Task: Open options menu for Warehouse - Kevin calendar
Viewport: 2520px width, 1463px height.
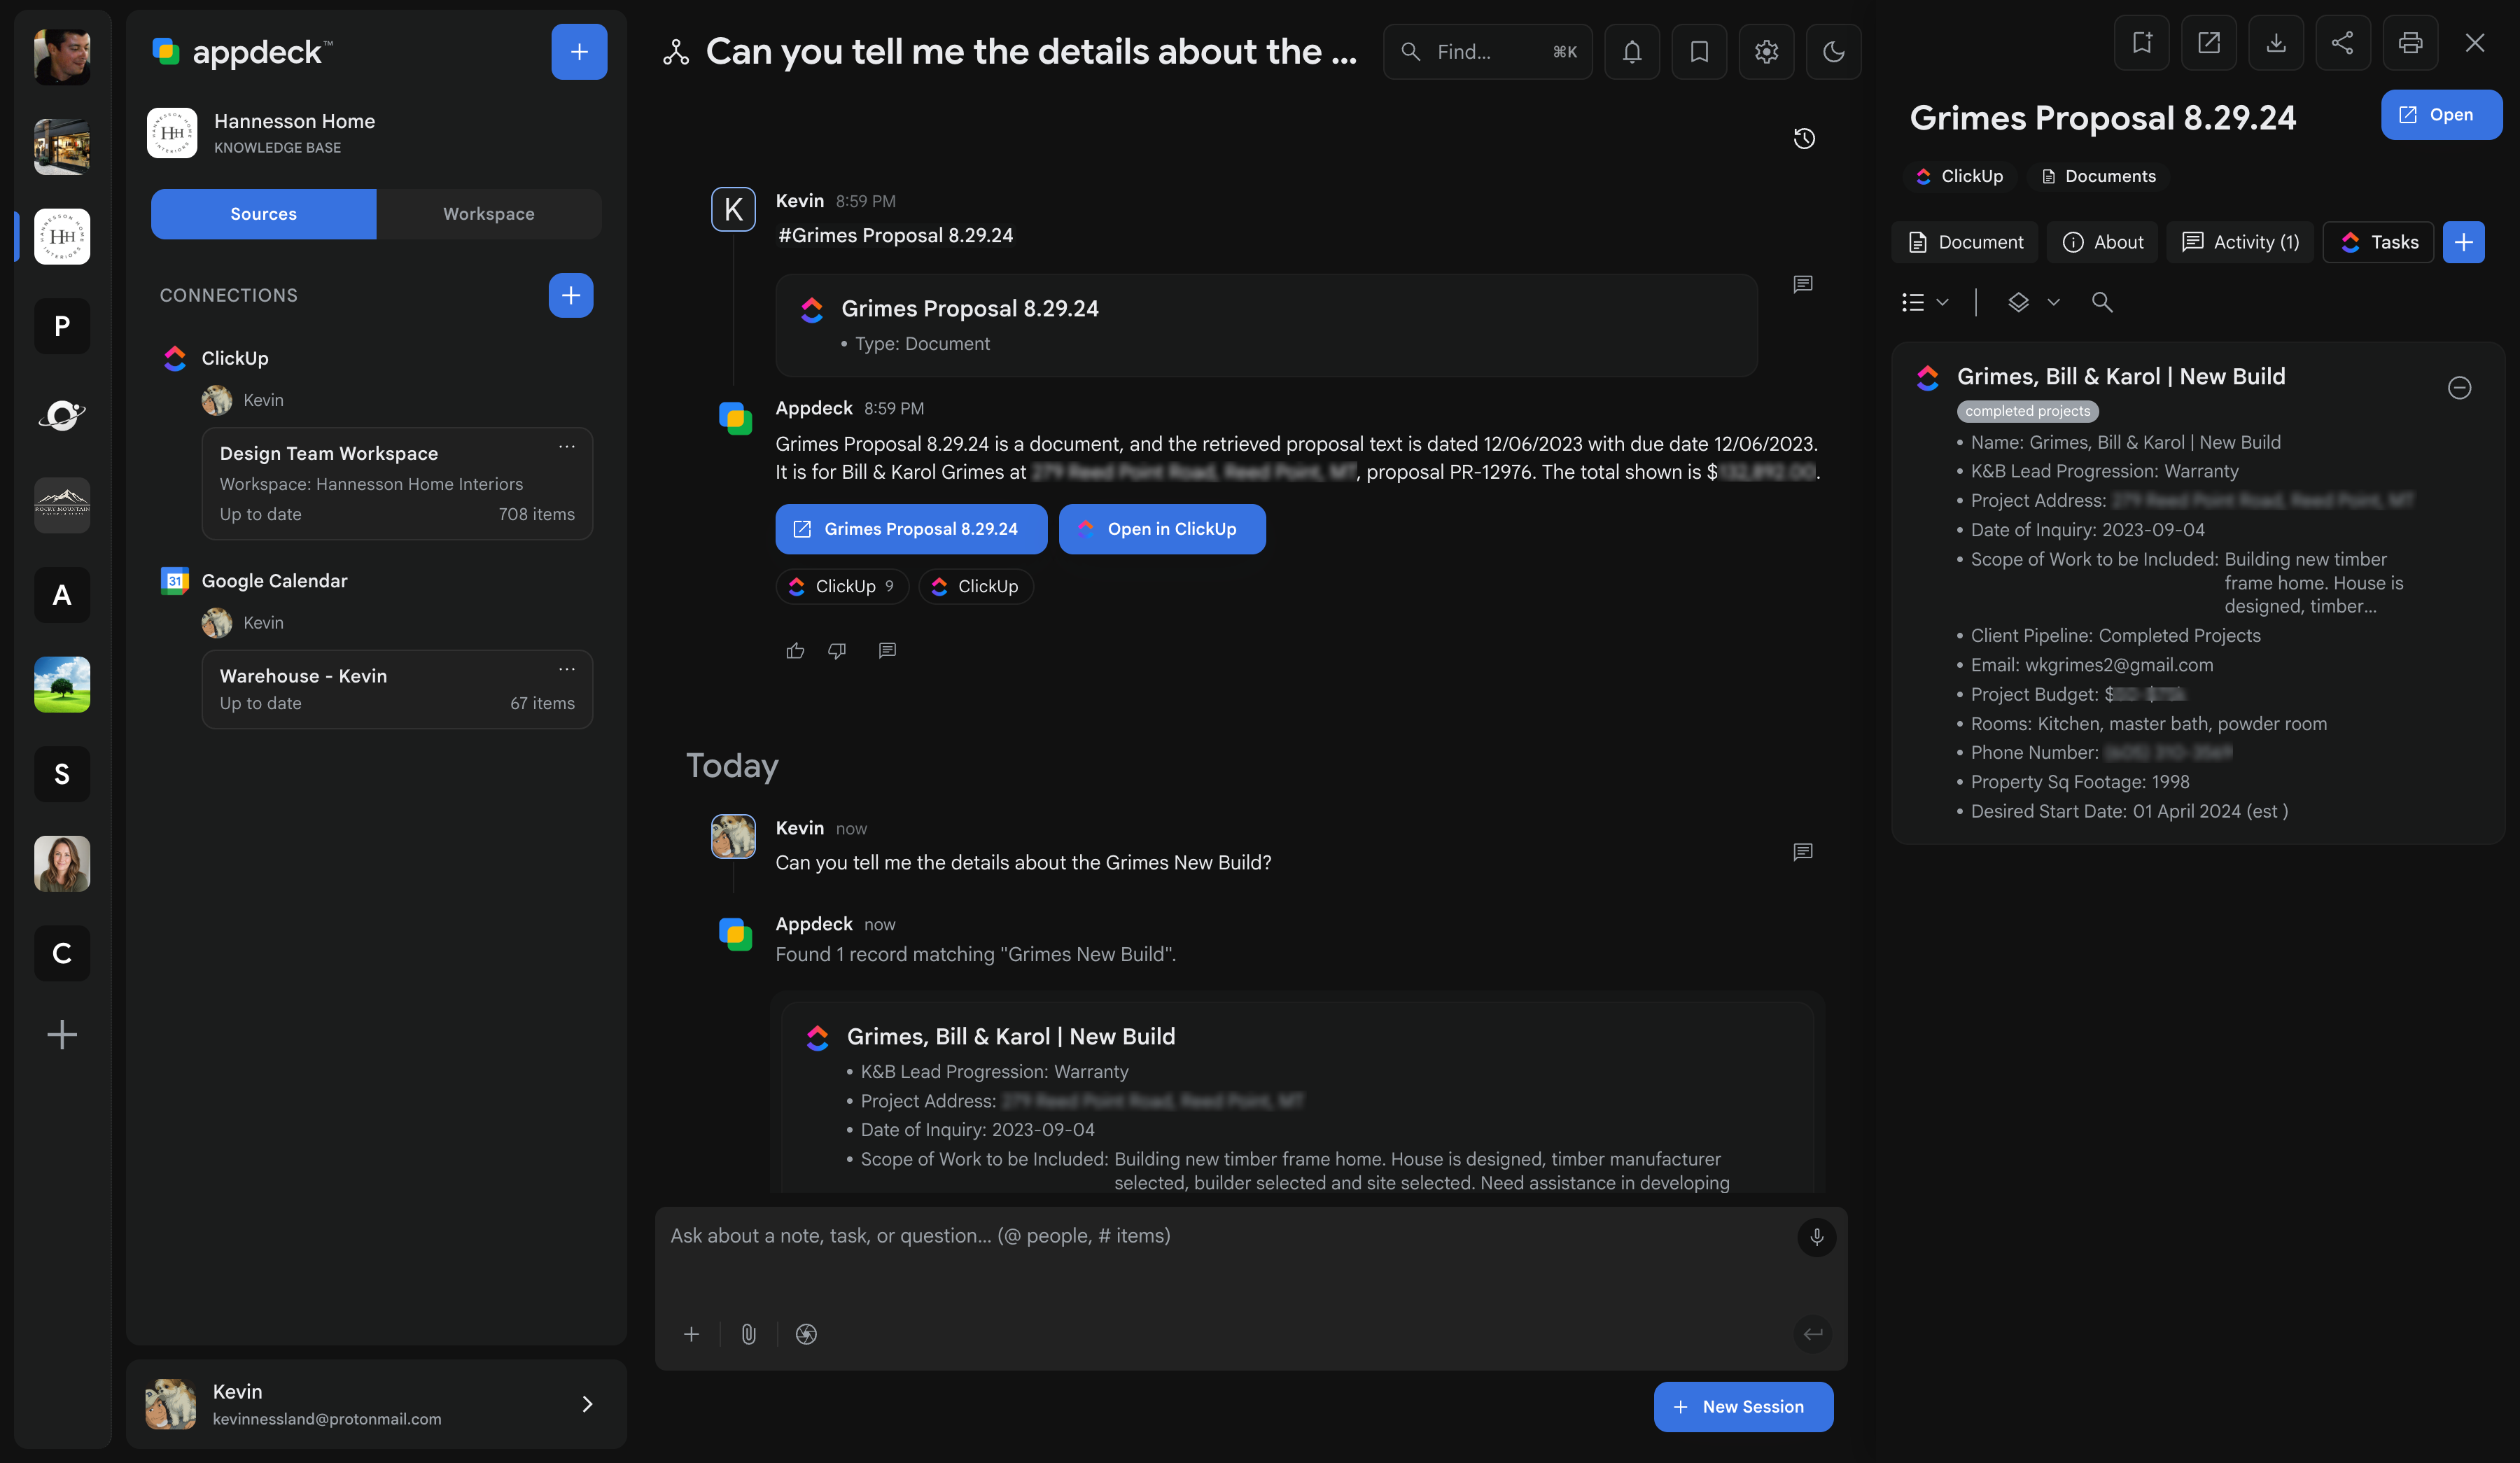Action: coord(567,669)
